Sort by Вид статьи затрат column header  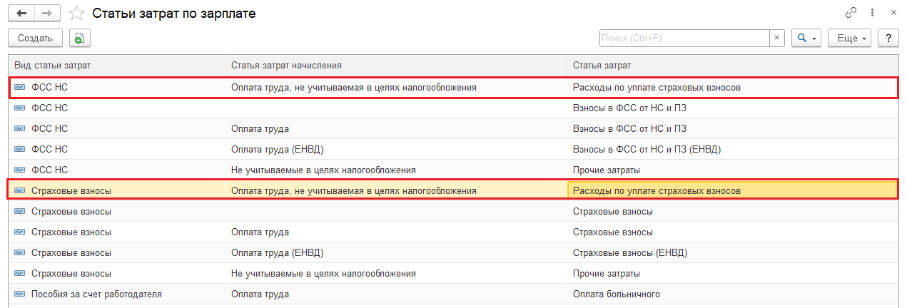(x=117, y=66)
